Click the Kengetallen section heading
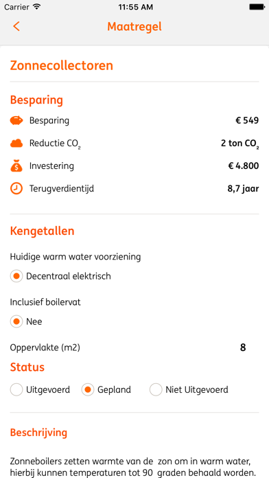Viewport: 269px width, 478px height. coord(42,231)
